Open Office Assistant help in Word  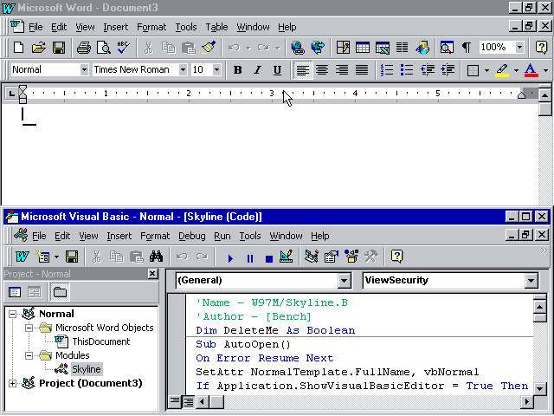point(541,48)
